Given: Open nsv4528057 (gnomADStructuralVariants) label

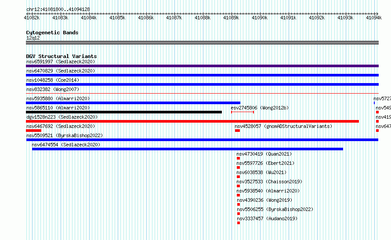Looking at the screenshot, I should [283, 126].
